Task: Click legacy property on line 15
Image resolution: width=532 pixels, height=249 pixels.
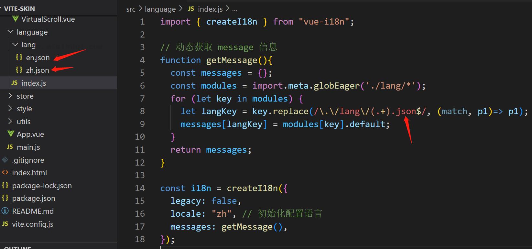Action: click(x=186, y=201)
